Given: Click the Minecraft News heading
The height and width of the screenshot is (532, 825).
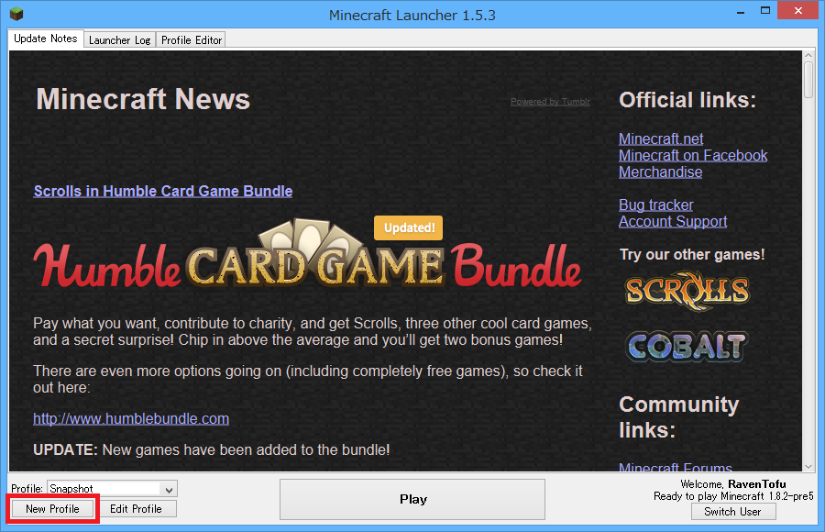Looking at the screenshot, I should pos(143,99).
